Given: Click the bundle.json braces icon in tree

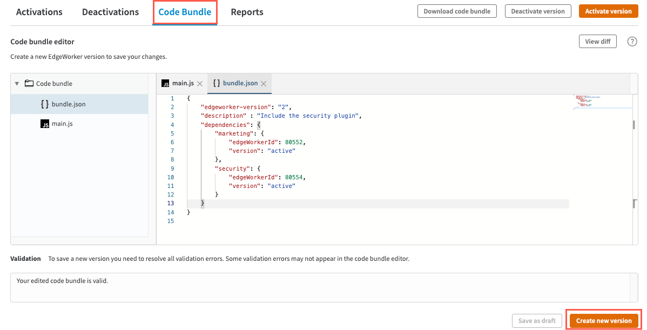Looking at the screenshot, I should tap(45, 104).
